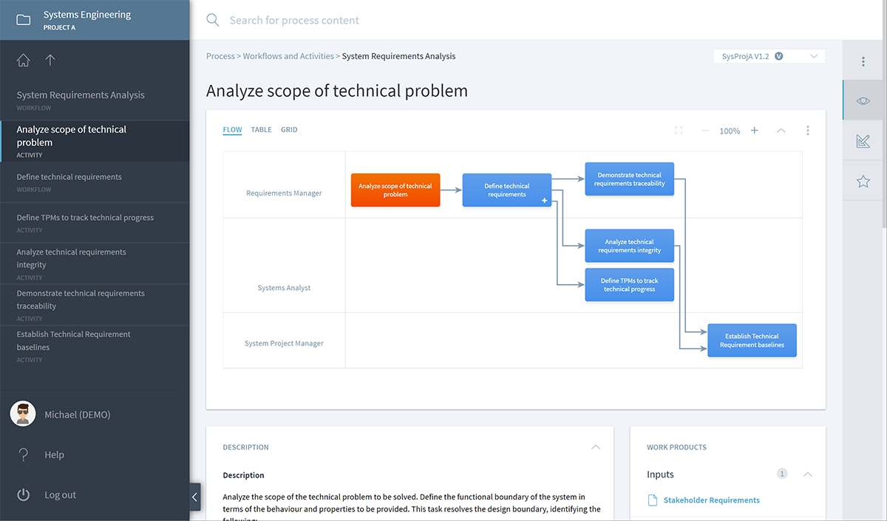Mark this activity as favorite with star icon
The image size is (887, 521).
point(863,180)
